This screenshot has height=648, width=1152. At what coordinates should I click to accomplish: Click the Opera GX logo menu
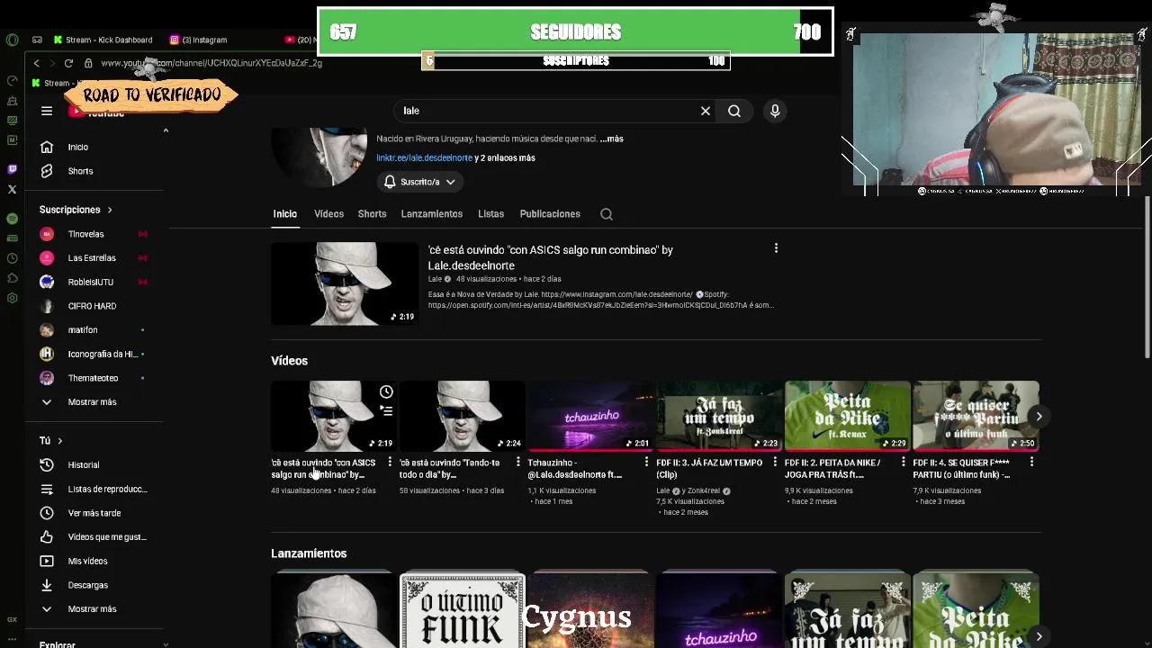click(x=12, y=40)
